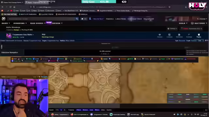Open the gear-icon dropdown near report title

[172, 29]
